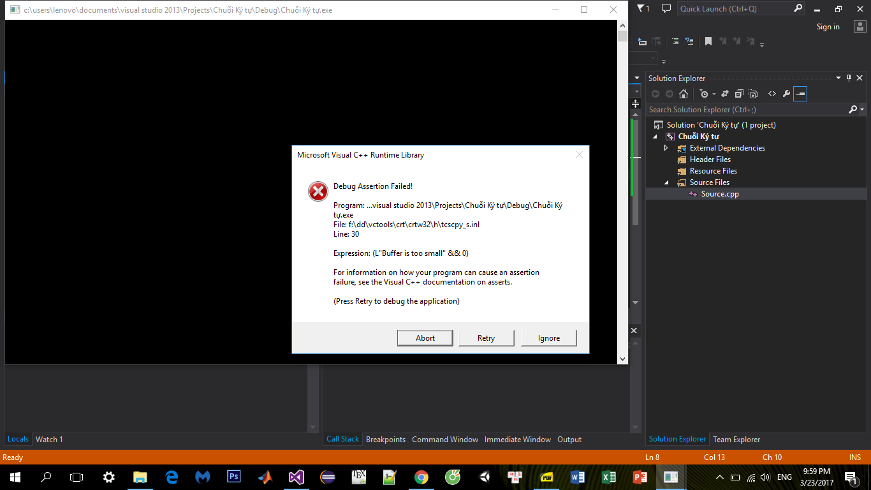Click Sync with Active Document icon
The image size is (871, 490).
(x=725, y=94)
